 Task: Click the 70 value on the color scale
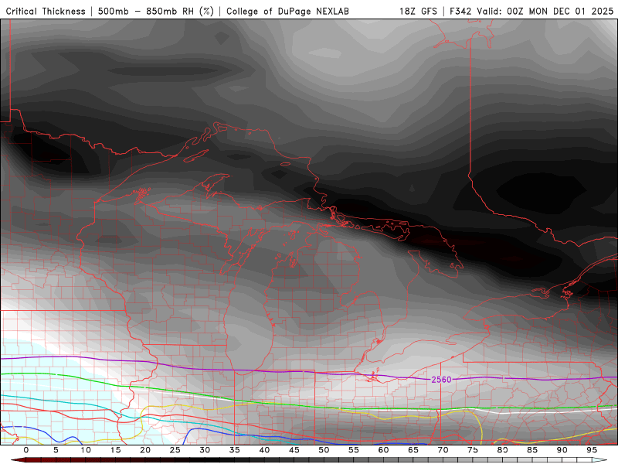443,450
